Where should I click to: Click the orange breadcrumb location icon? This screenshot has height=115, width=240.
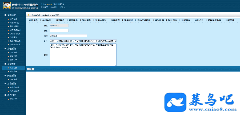[29, 15]
